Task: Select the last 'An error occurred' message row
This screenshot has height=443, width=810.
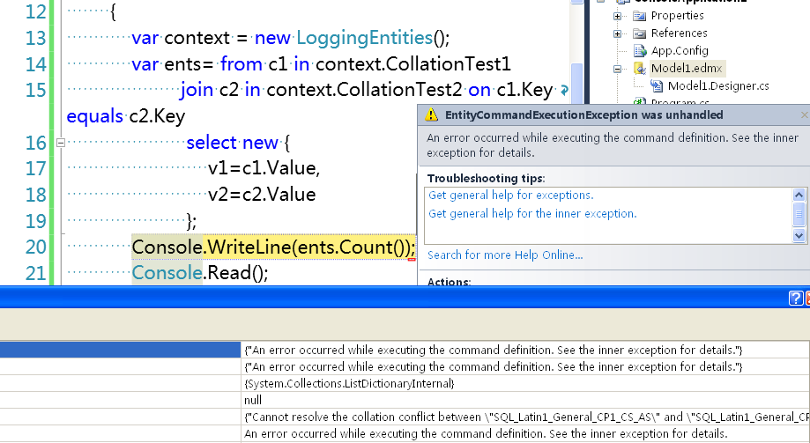Action: click(x=524, y=433)
